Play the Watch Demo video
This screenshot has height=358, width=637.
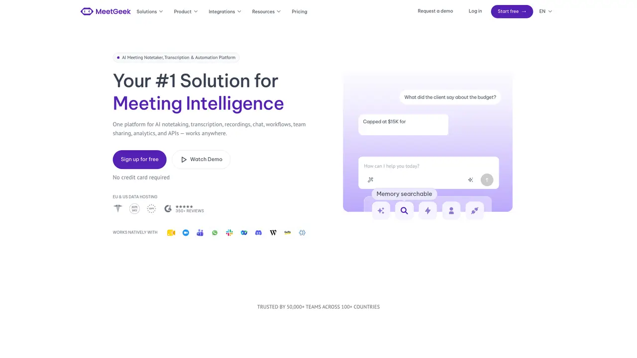(201, 160)
